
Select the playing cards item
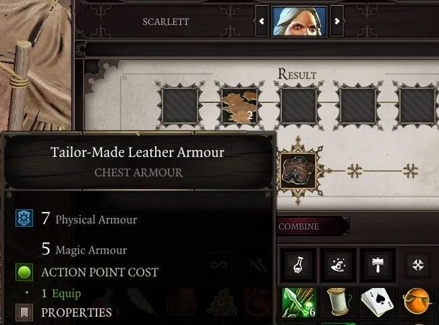tap(378, 303)
